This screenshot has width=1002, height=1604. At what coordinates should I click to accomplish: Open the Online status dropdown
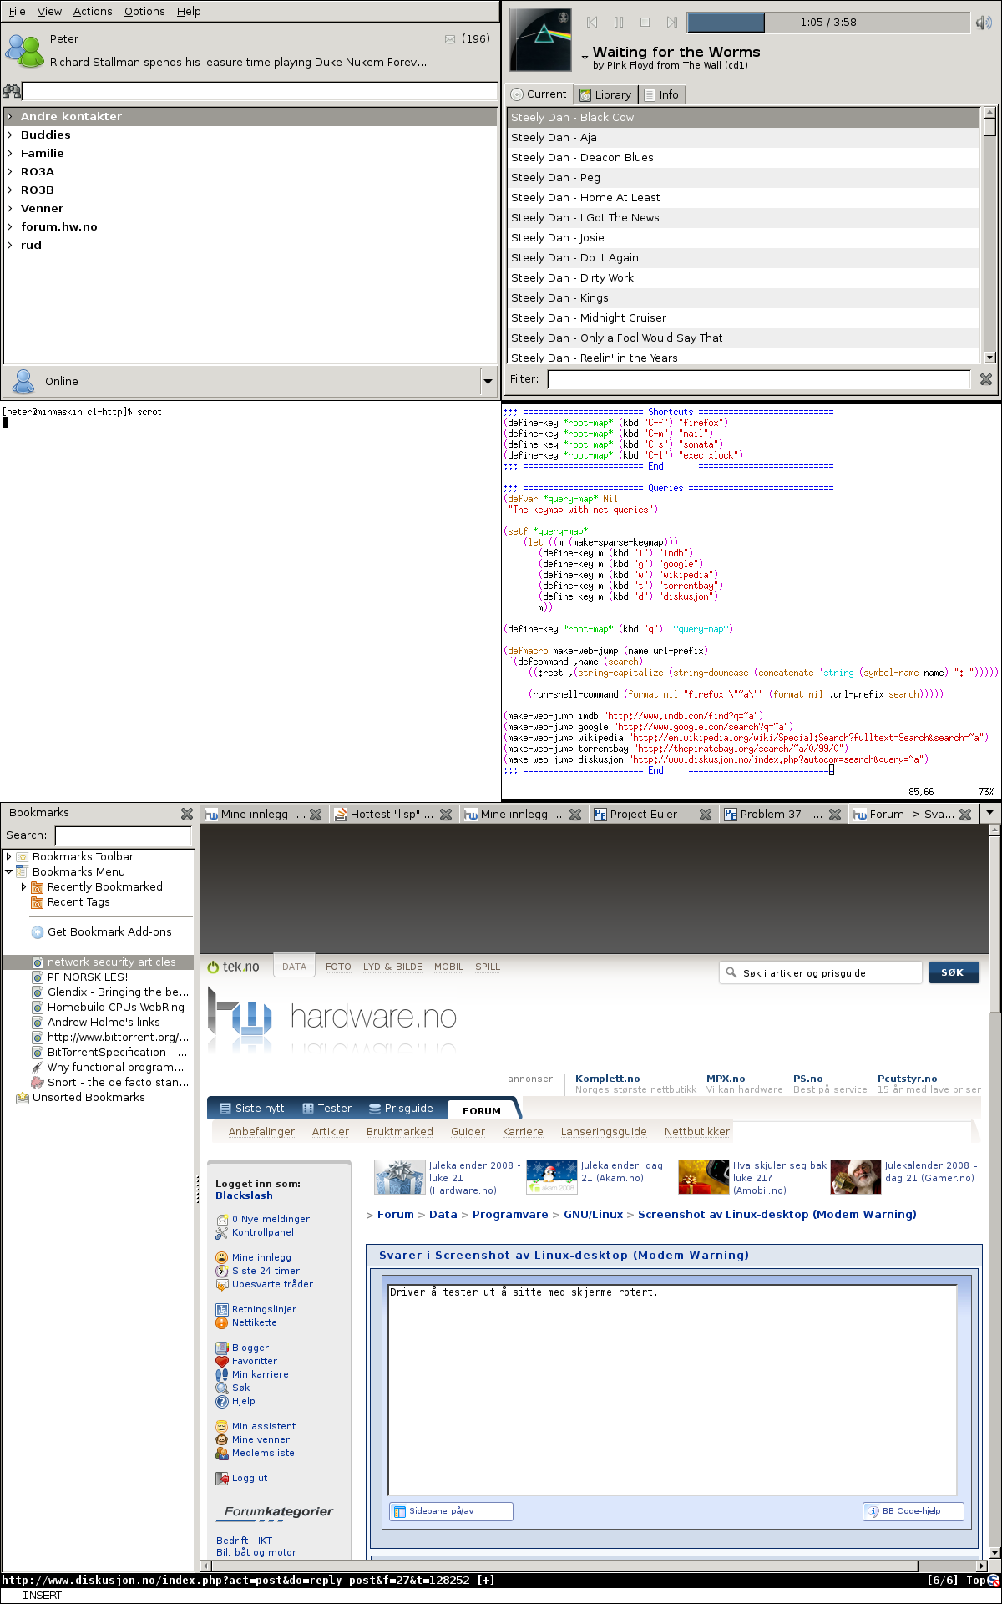coord(488,381)
